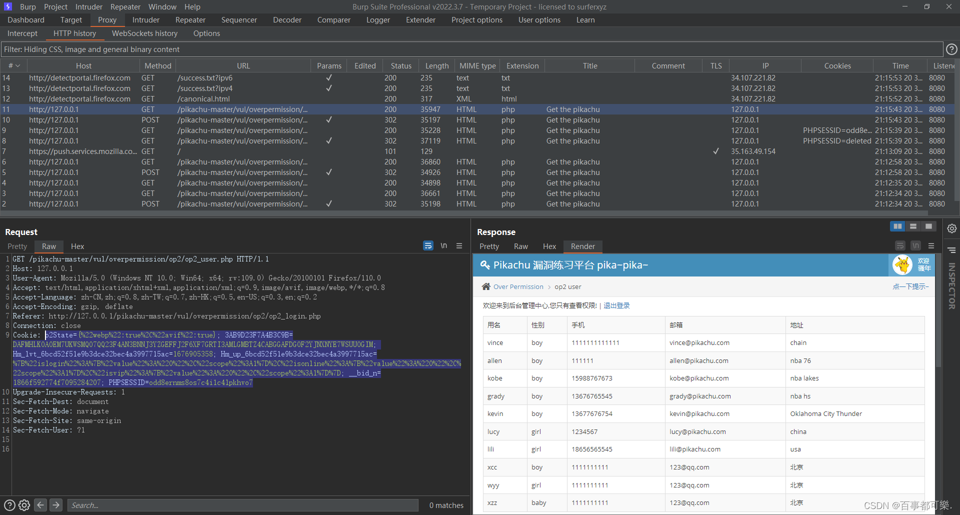Go to previous search match arrow
This screenshot has width=960, height=515.
(x=40, y=505)
